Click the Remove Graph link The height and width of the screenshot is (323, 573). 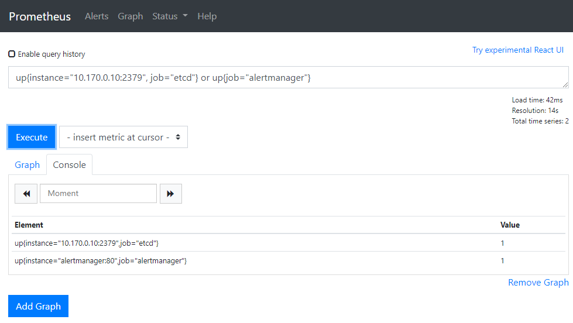pos(538,283)
